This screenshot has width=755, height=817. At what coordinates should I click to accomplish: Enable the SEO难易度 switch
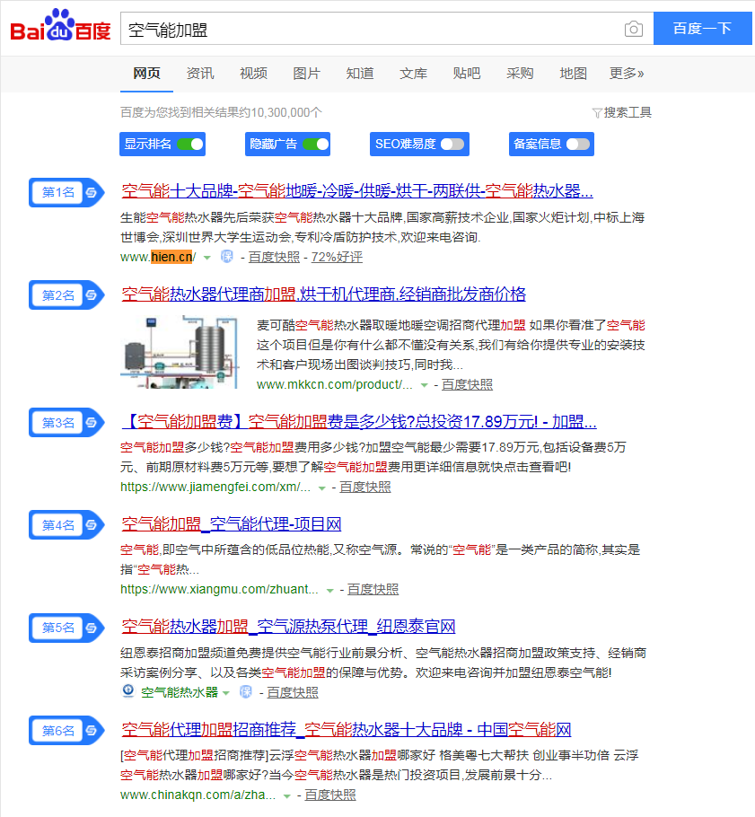click(452, 145)
